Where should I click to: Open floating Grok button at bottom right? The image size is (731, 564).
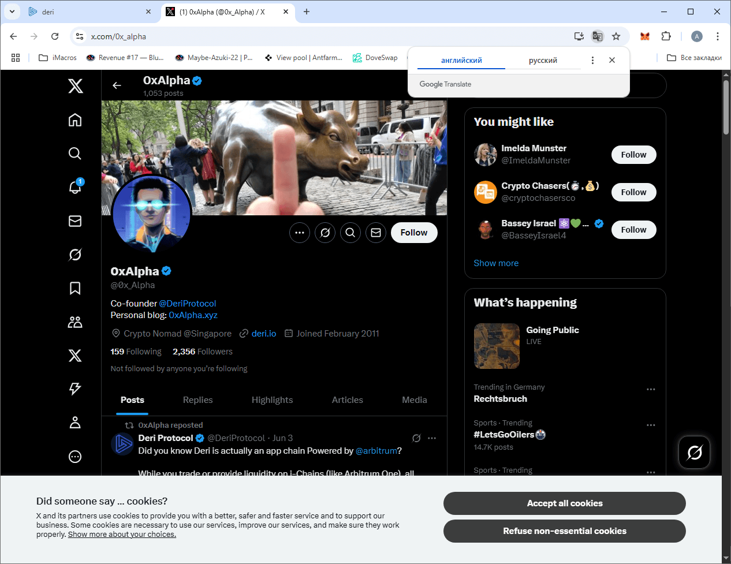click(x=695, y=453)
